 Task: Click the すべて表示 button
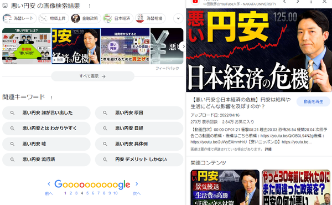click(x=93, y=76)
